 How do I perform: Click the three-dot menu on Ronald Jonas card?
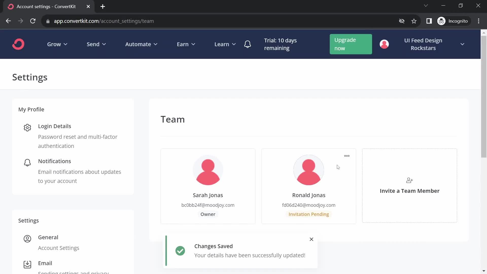click(347, 156)
